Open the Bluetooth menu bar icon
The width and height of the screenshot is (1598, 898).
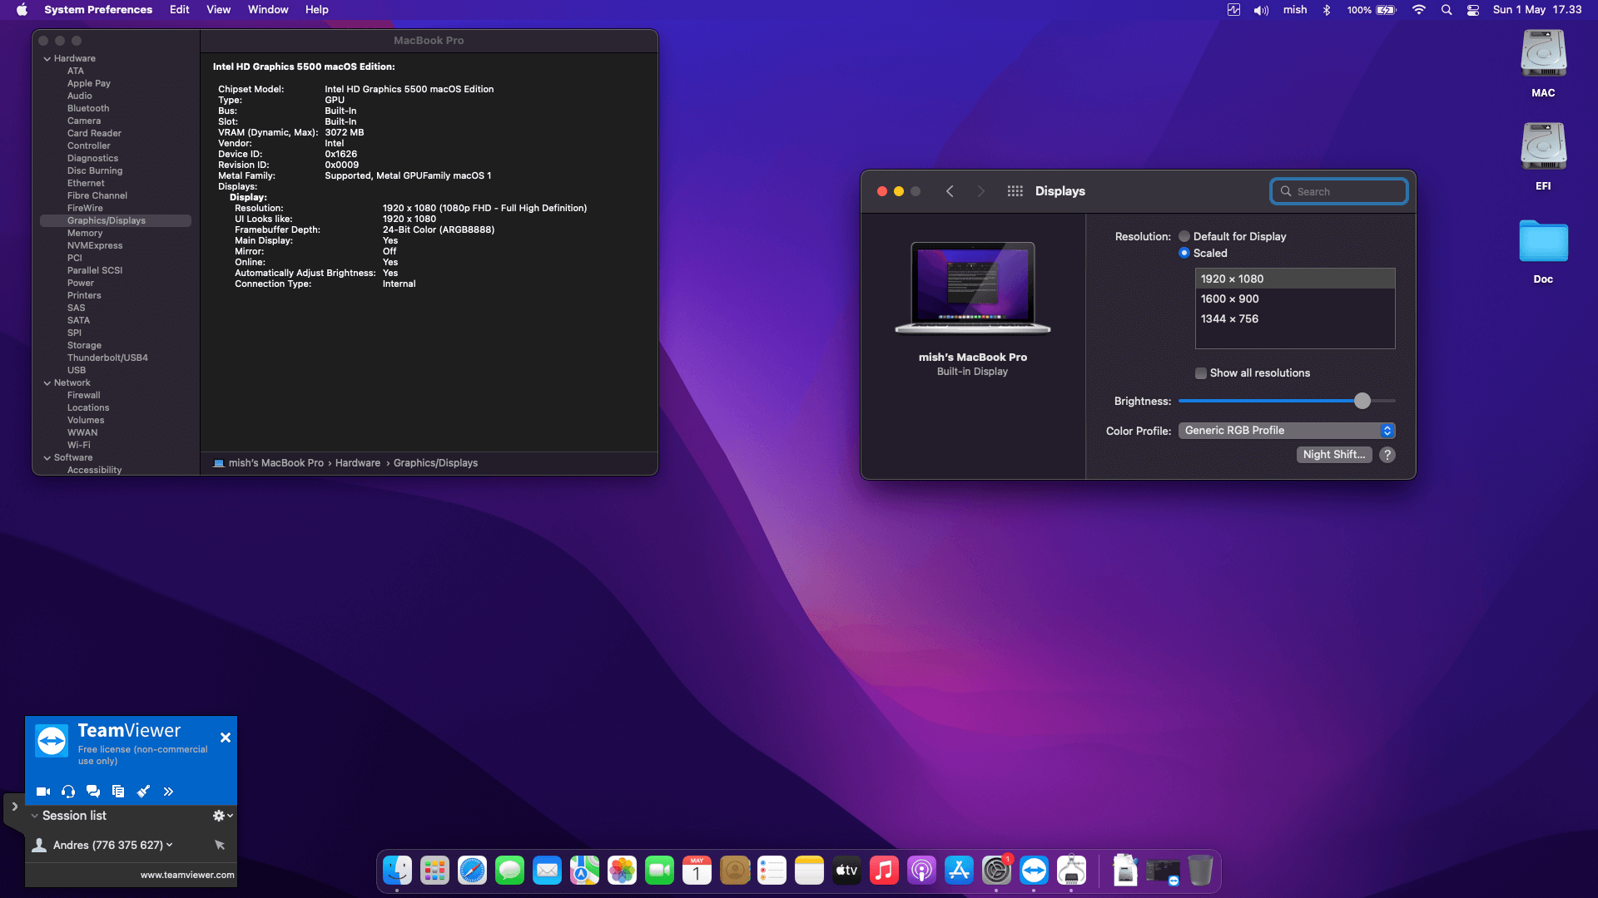click(x=1327, y=10)
